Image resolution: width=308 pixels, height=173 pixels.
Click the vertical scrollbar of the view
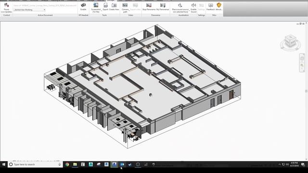tap(306, 91)
